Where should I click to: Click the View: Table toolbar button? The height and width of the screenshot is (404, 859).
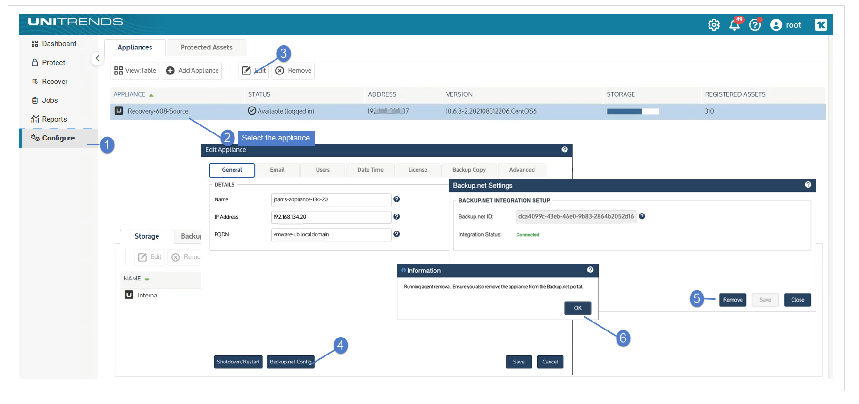pos(135,71)
